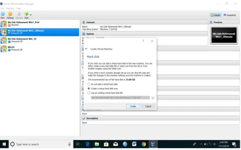
Task: Select Wa Ode Rahmawati Win7_Prof machine
Action: point(40,24)
